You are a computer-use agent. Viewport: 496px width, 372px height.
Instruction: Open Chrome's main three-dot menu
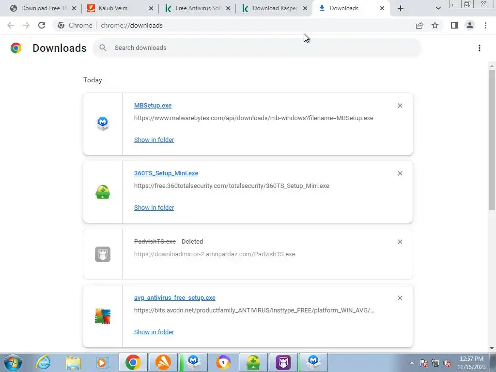(485, 25)
